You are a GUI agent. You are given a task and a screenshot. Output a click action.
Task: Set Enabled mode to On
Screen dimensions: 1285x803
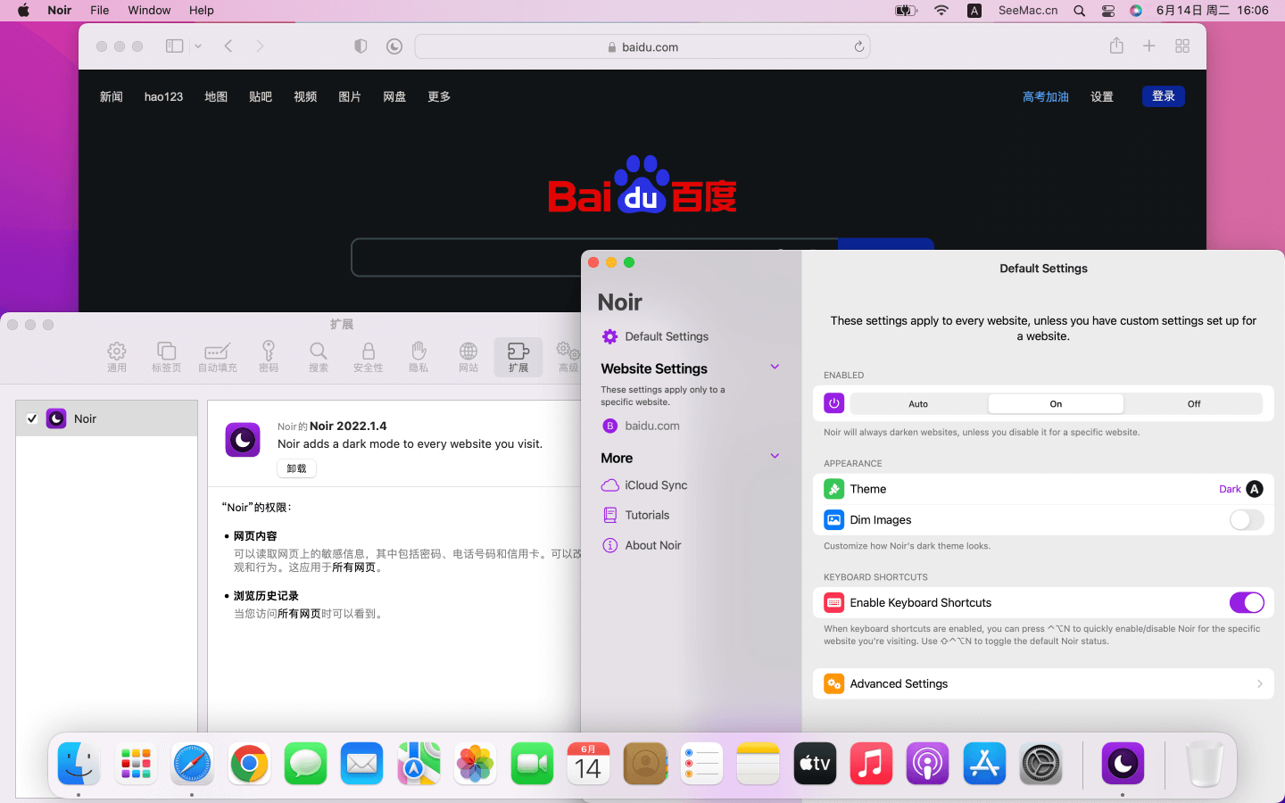pos(1056,404)
